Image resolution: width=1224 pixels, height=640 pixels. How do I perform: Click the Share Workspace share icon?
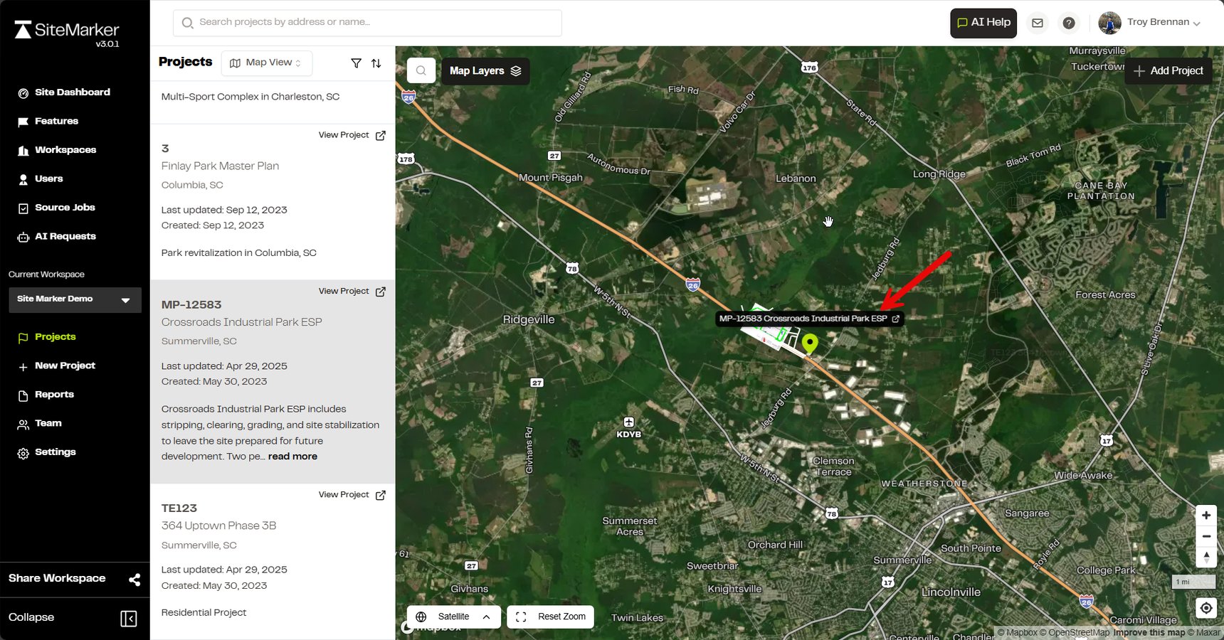134,580
